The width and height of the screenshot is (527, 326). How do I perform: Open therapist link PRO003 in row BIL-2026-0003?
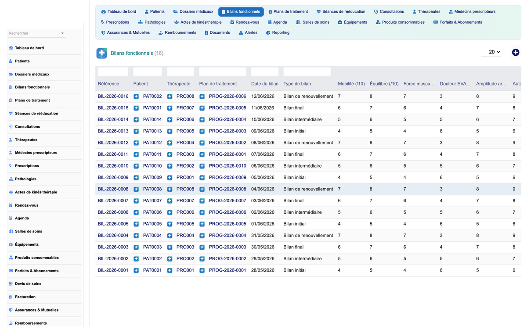[185, 247]
